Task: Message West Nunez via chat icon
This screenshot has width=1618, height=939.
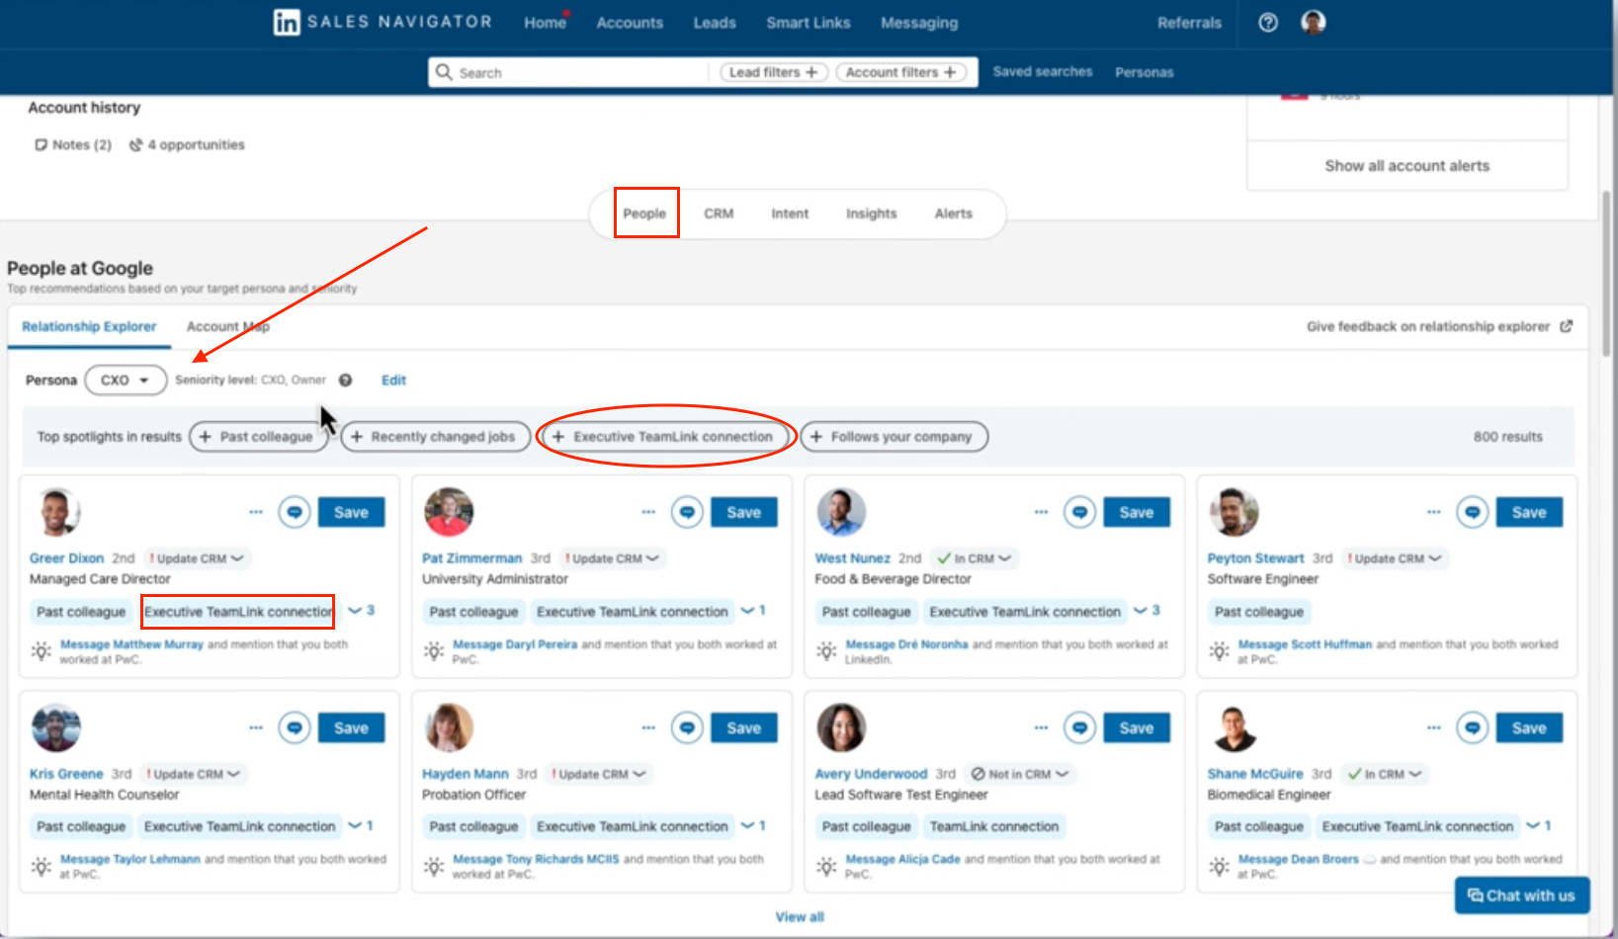Action: coord(1079,512)
